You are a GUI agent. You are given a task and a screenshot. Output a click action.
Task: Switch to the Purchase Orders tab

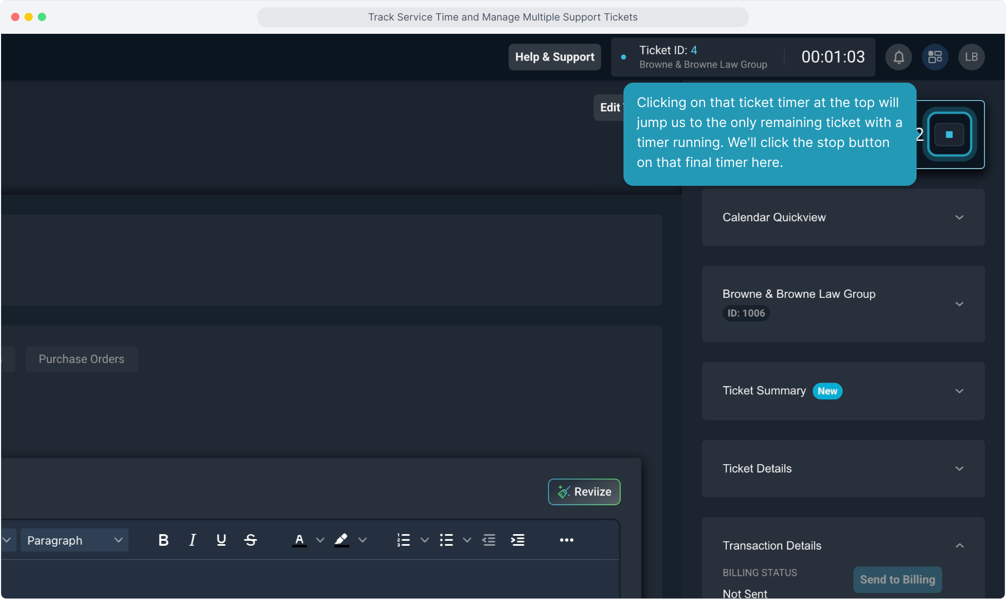82,359
